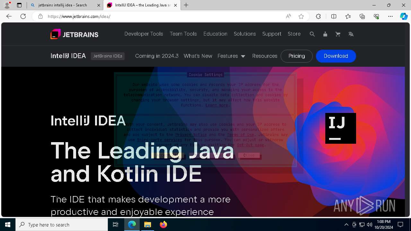
Task: Open the Browser essentials icon
Action: tap(376, 16)
